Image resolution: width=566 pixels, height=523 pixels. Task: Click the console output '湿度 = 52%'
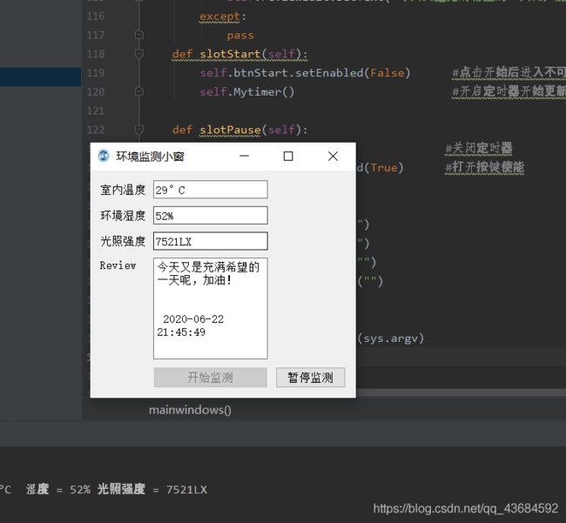(x=58, y=489)
